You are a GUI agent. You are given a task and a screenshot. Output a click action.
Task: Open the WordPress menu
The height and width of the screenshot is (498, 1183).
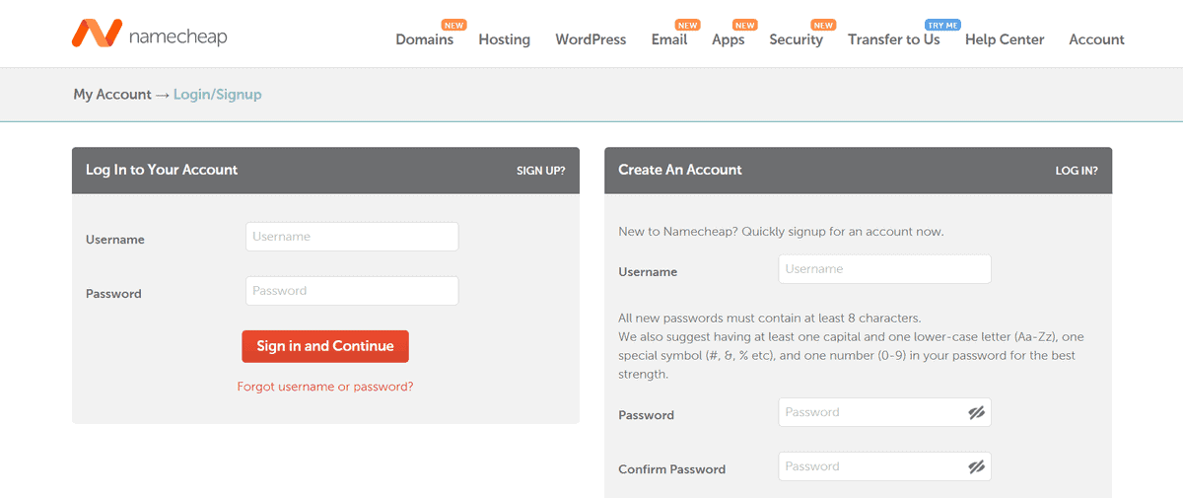click(591, 39)
